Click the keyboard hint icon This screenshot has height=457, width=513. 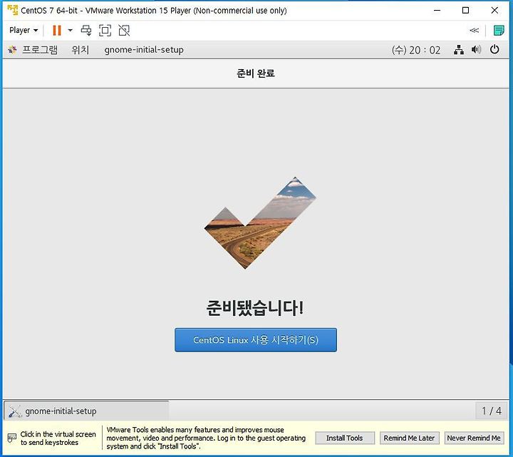(x=12, y=438)
